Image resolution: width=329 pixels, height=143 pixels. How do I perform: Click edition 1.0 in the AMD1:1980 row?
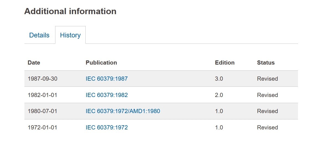click(x=219, y=111)
